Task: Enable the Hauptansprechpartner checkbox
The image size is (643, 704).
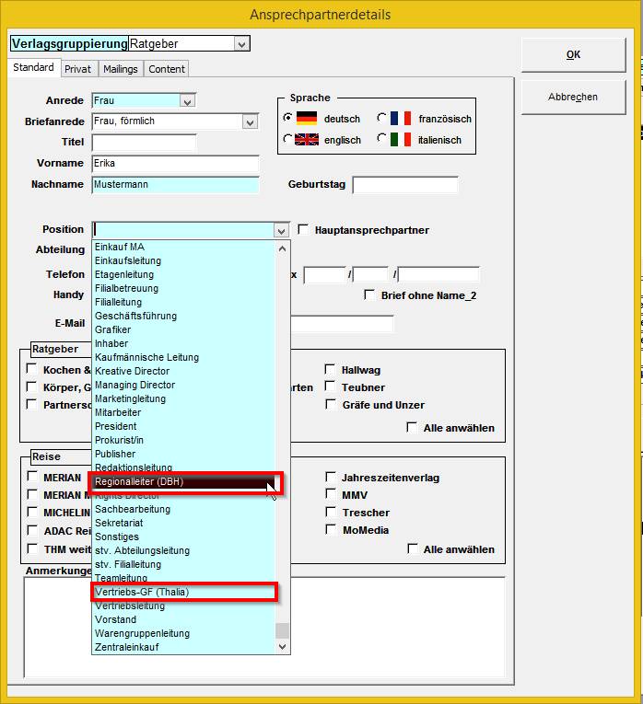Action: click(303, 230)
